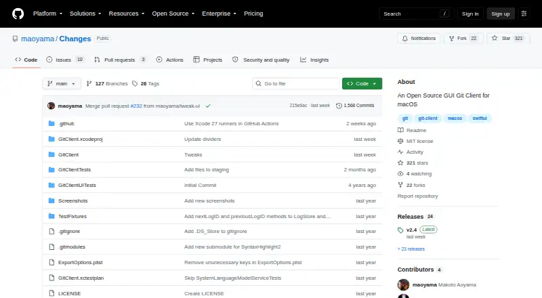Image resolution: width=542 pixels, height=298 pixels.
Task: Click the GitClientTests folder icon
Action: [51, 170]
